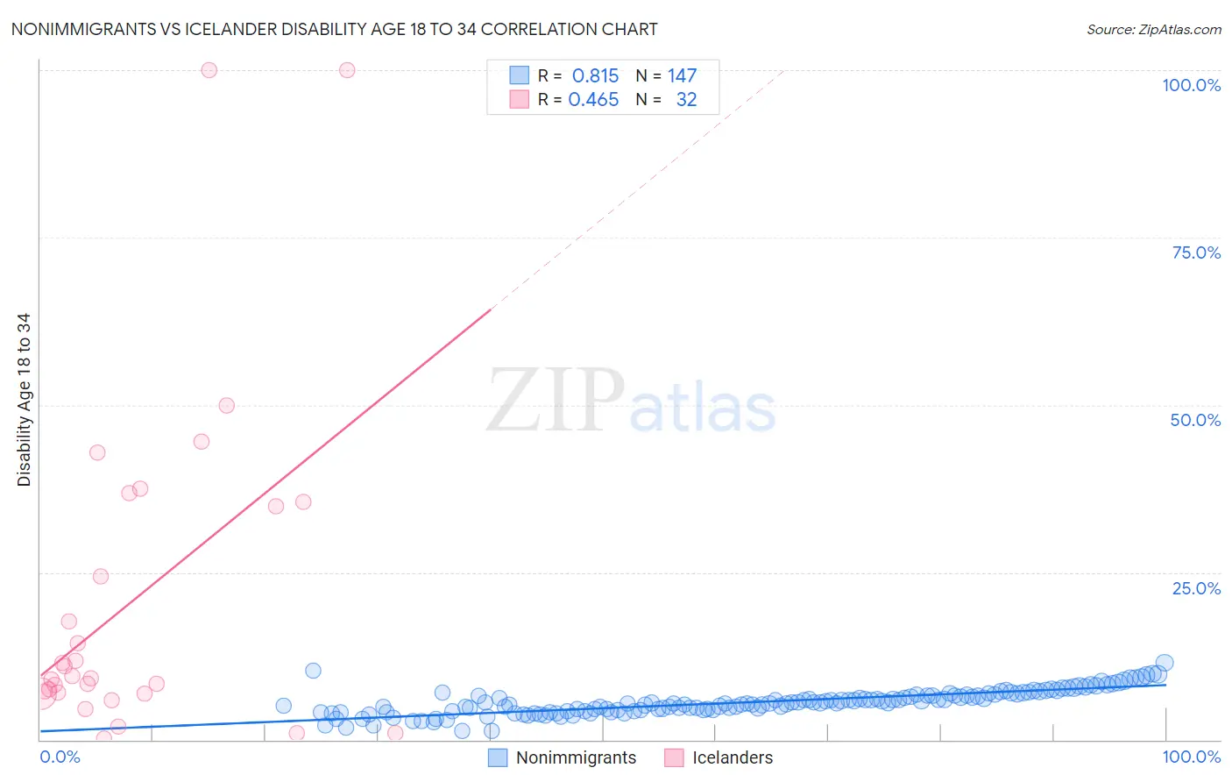The image size is (1232, 782).
Task: Click the N value 32 in legend
Action: (687, 99)
